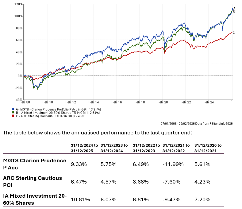Viewport: 242px width, 209px height.
Task: Select the 'A' line-end marker on the chart
Action: pos(234,9)
